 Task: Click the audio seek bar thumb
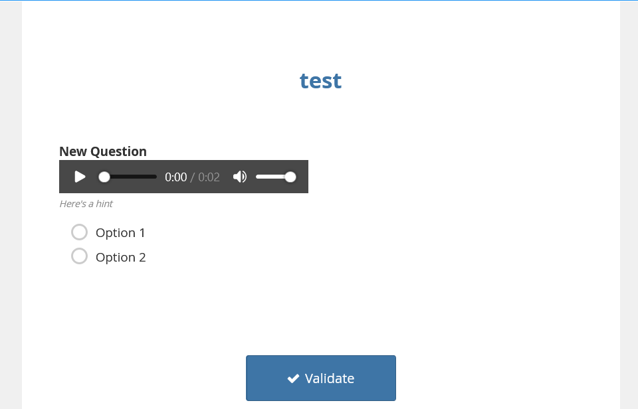[104, 177]
